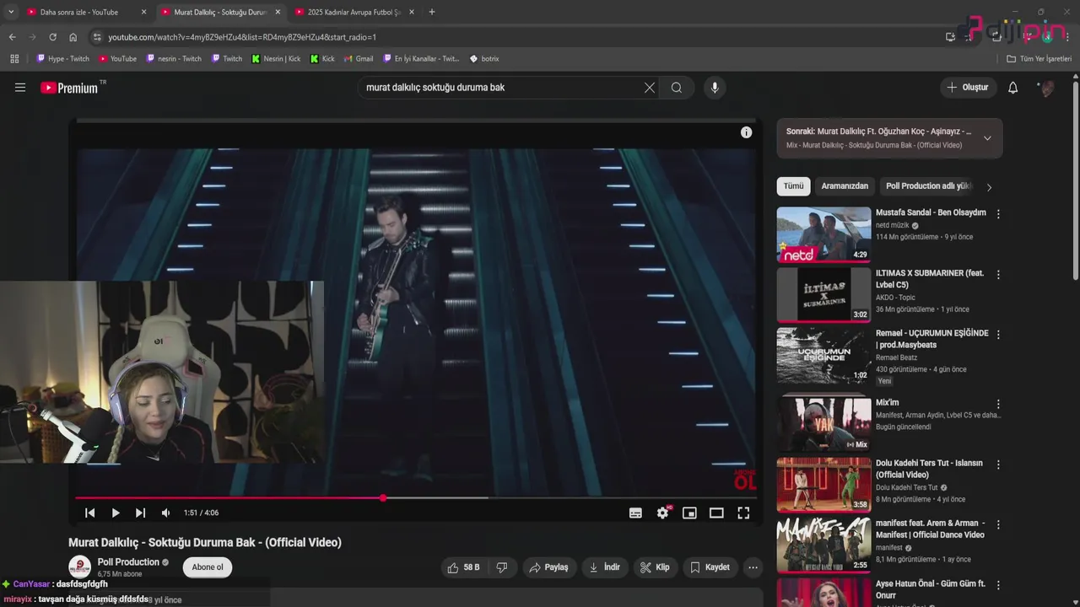Share video with Paylaş button

(548, 567)
